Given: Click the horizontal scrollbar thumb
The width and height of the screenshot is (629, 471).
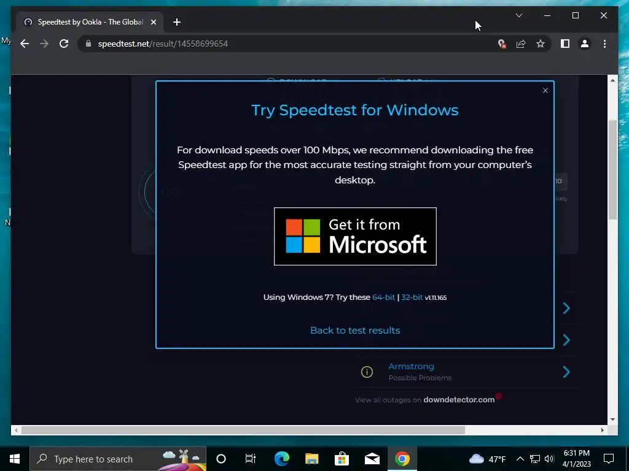Looking at the screenshot, I should [x=243, y=430].
